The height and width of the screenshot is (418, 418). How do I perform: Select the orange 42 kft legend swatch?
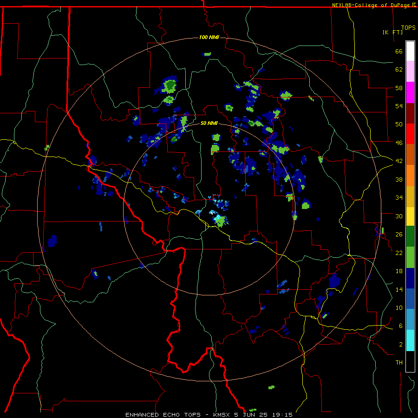click(410, 176)
